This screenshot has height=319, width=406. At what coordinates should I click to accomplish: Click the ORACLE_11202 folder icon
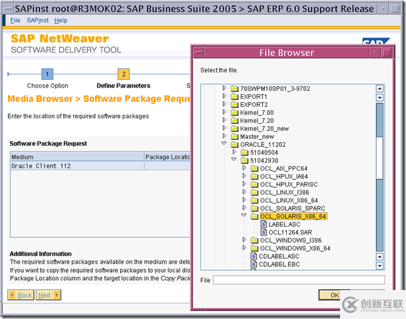[x=235, y=144]
